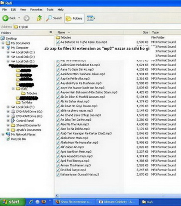Click file name Din Dhal Jaaye.mp3
This screenshot has height=206, width=181.
pos(73,170)
